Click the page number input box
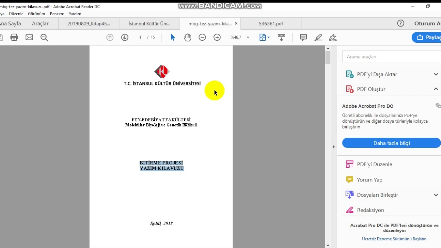The image size is (441, 248). [140, 38]
